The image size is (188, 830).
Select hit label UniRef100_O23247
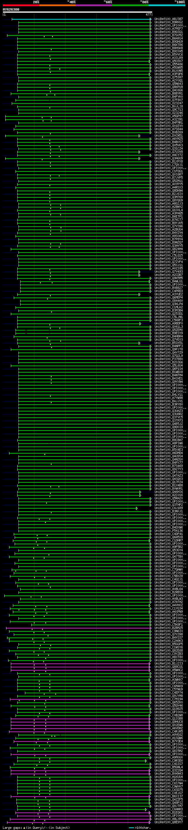[169, 103]
